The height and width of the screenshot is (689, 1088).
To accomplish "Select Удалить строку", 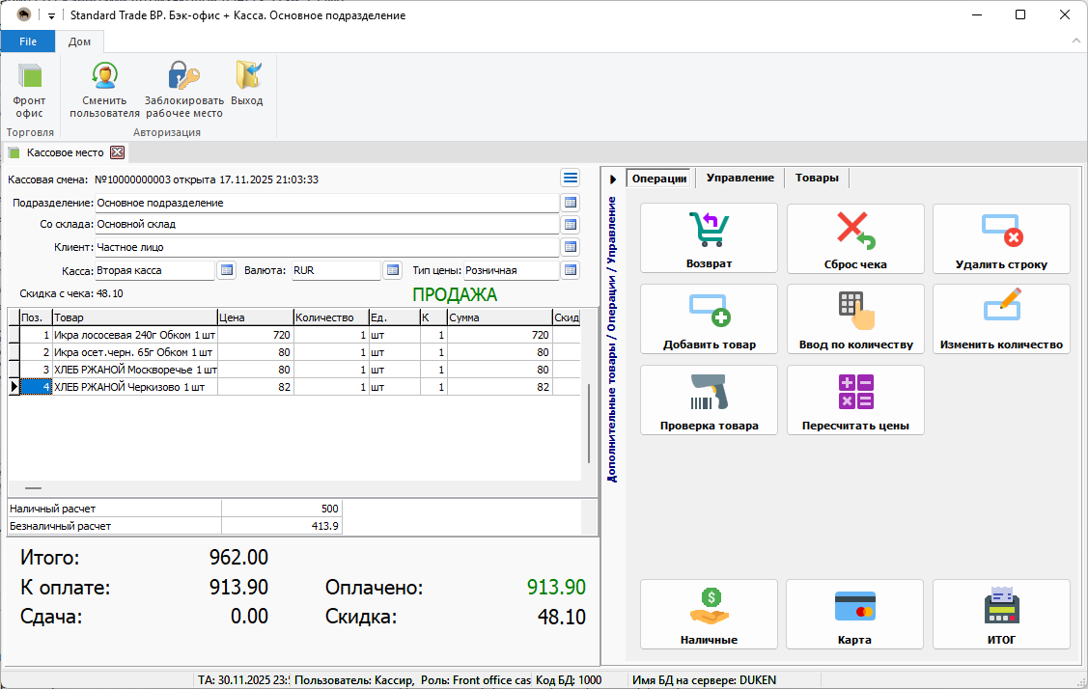I will [x=1001, y=238].
